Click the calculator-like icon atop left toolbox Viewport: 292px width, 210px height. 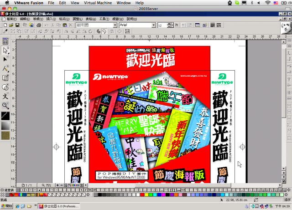tap(5, 41)
